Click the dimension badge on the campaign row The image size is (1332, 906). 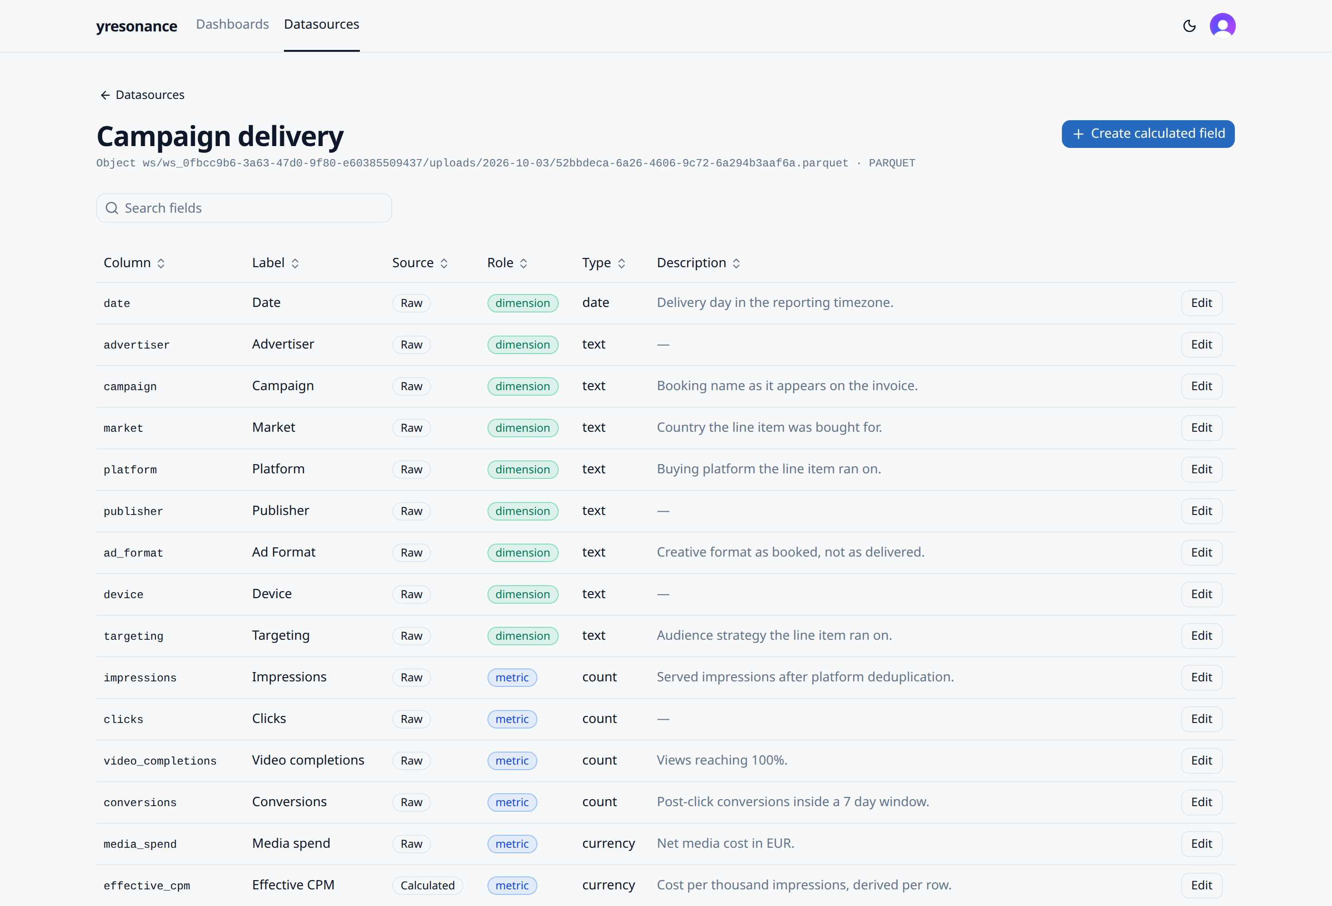pyautogui.click(x=523, y=386)
